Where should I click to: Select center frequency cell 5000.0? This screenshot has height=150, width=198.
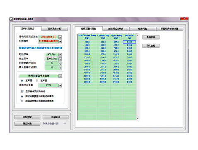click(x=87, y=76)
